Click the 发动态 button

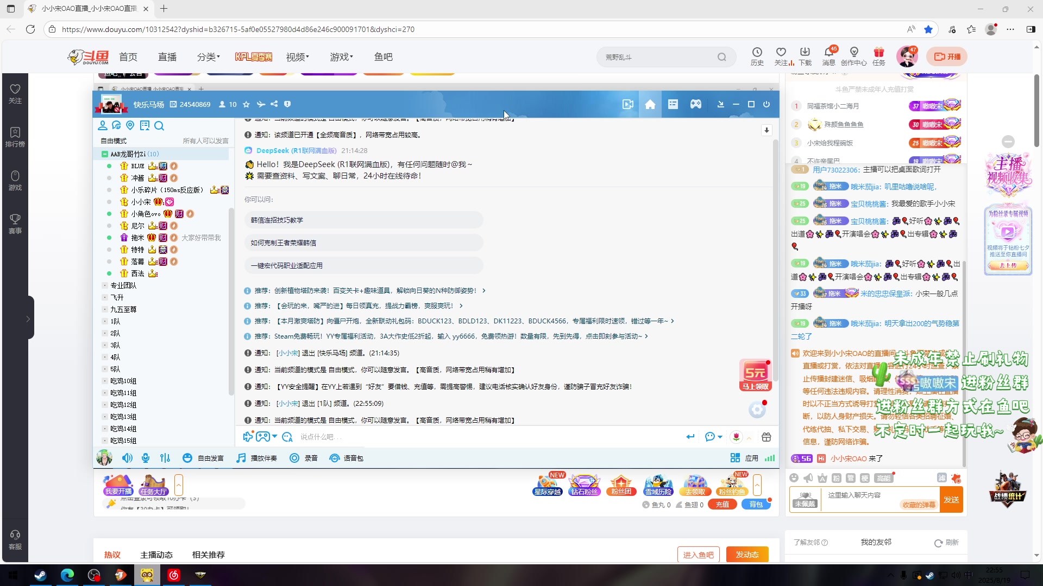747,555
